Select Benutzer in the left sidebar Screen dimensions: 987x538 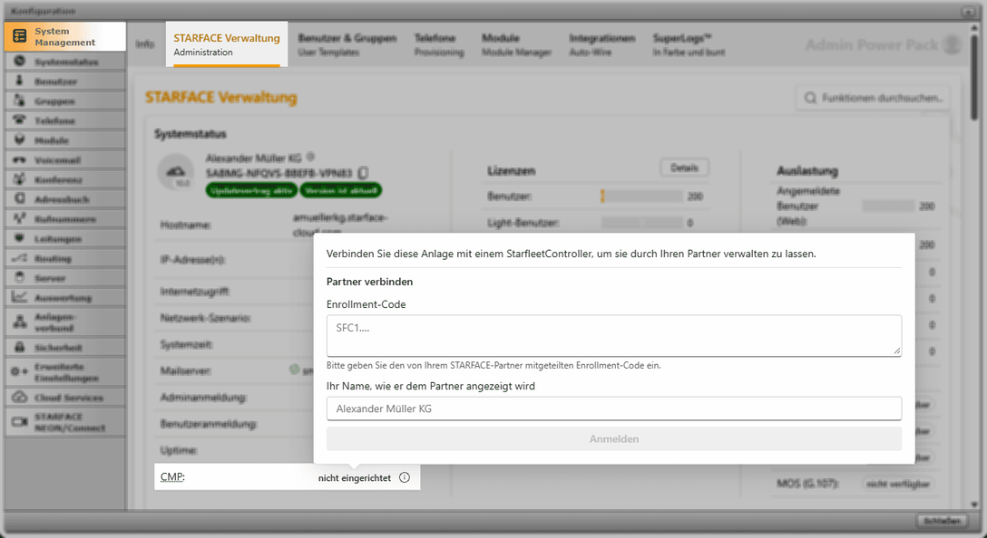coord(64,82)
